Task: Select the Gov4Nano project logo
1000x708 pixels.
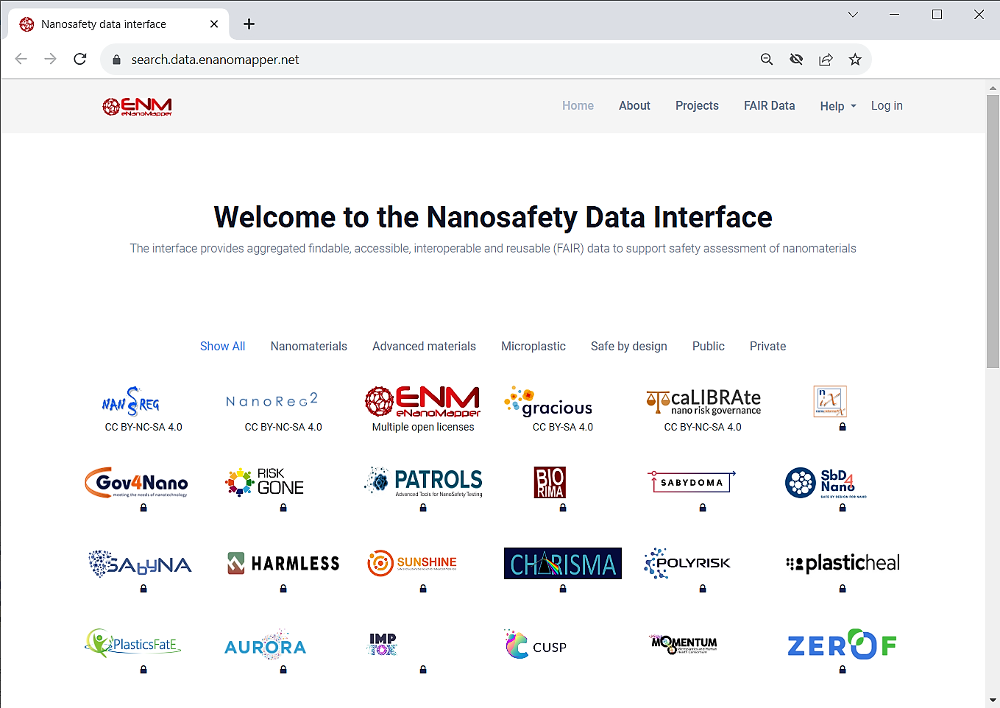Action: [x=136, y=482]
